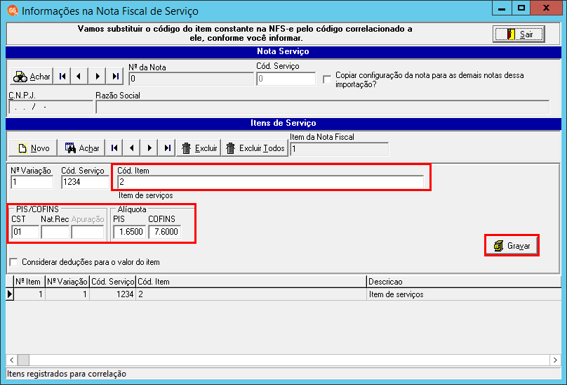Select grid row with Item de serviços
The width and height of the screenshot is (567, 385).
pyautogui.click(x=283, y=294)
